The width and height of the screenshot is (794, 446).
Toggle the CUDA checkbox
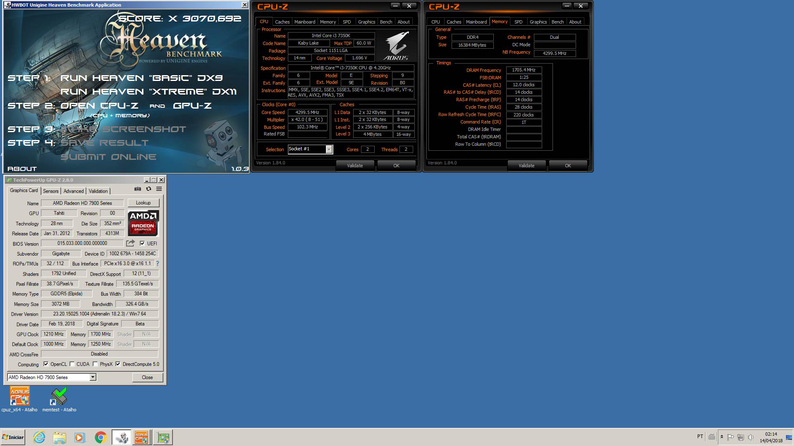click(72, 364)
